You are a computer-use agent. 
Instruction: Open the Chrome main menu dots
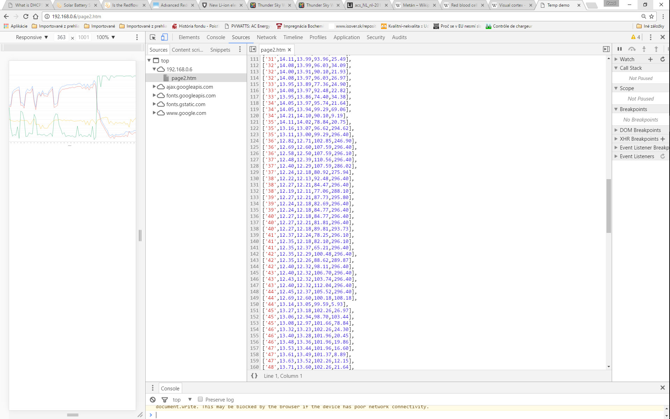[x=663, y=16]
